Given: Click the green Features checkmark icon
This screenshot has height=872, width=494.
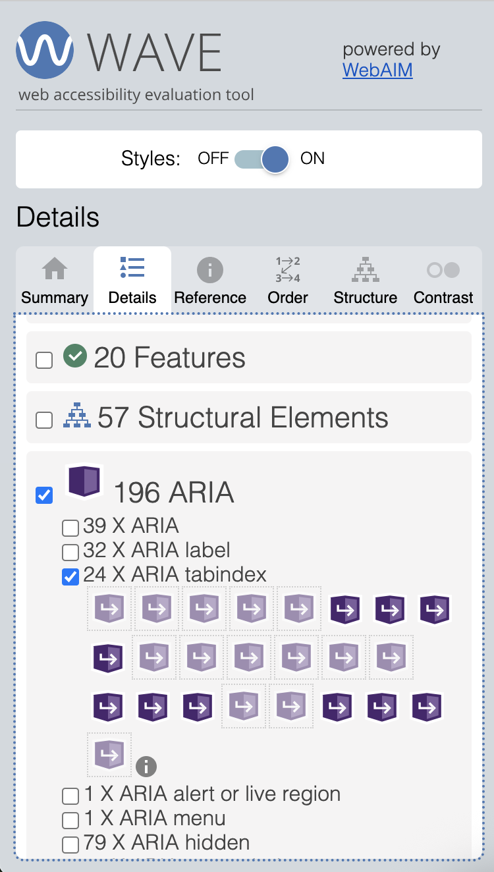Looking at the screenshot, I should [x=75, y=357].
